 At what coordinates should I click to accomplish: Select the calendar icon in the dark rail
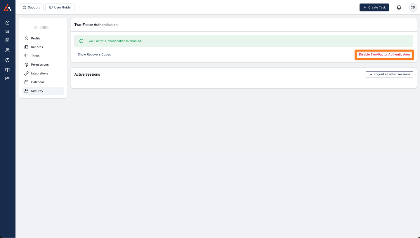pyautogui.click(x=8, y=40)
